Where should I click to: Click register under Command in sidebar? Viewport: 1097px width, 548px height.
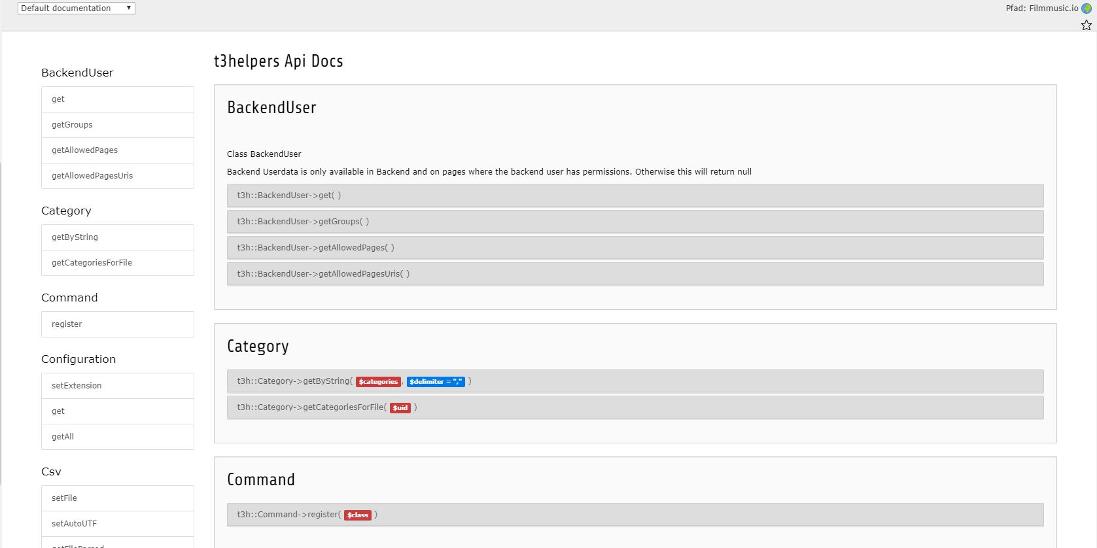point(118,324)
